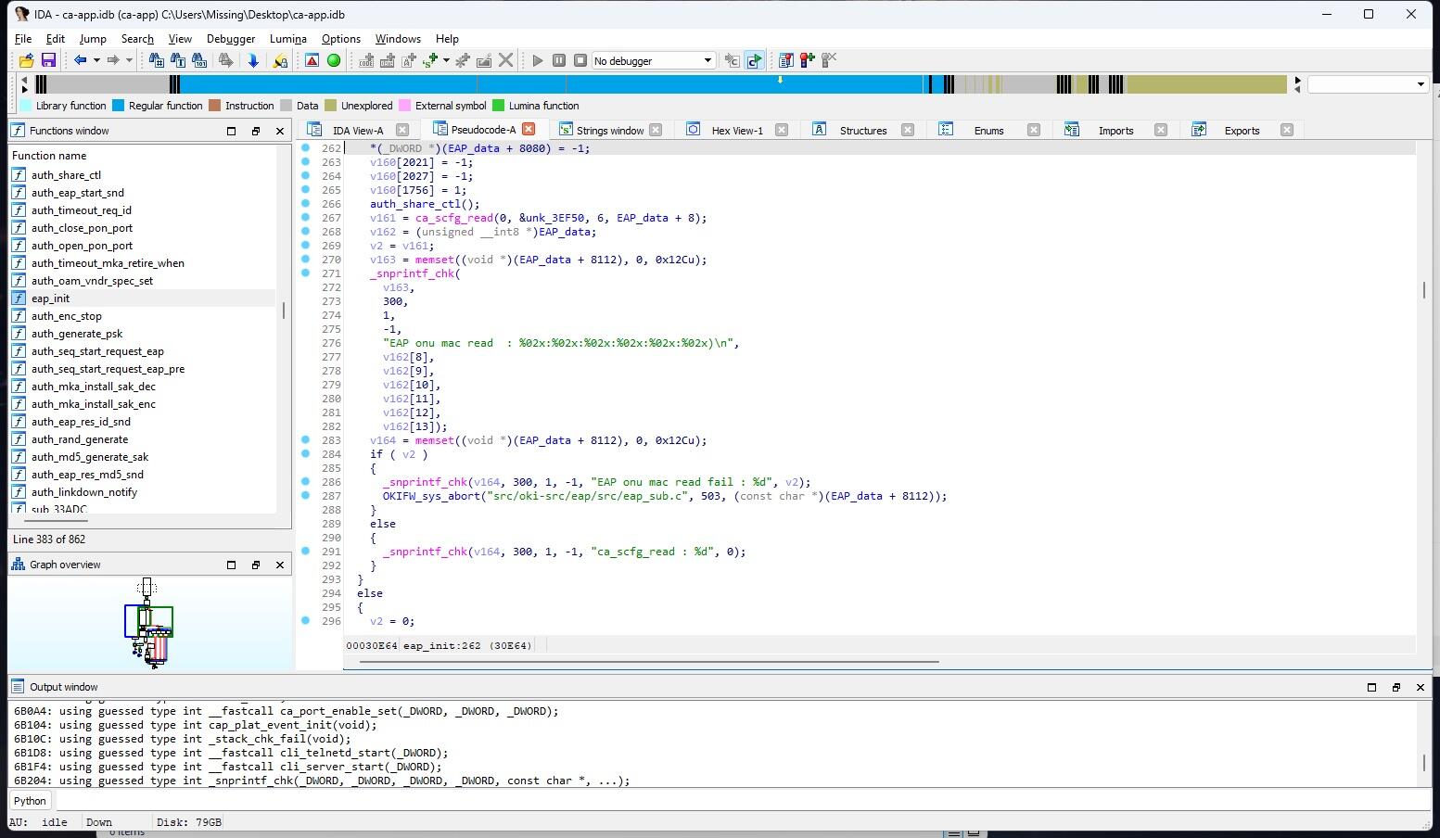Open the File menu
This screenshot has width=1440, height=838.
pyautogui.click(x=23, y=39)
